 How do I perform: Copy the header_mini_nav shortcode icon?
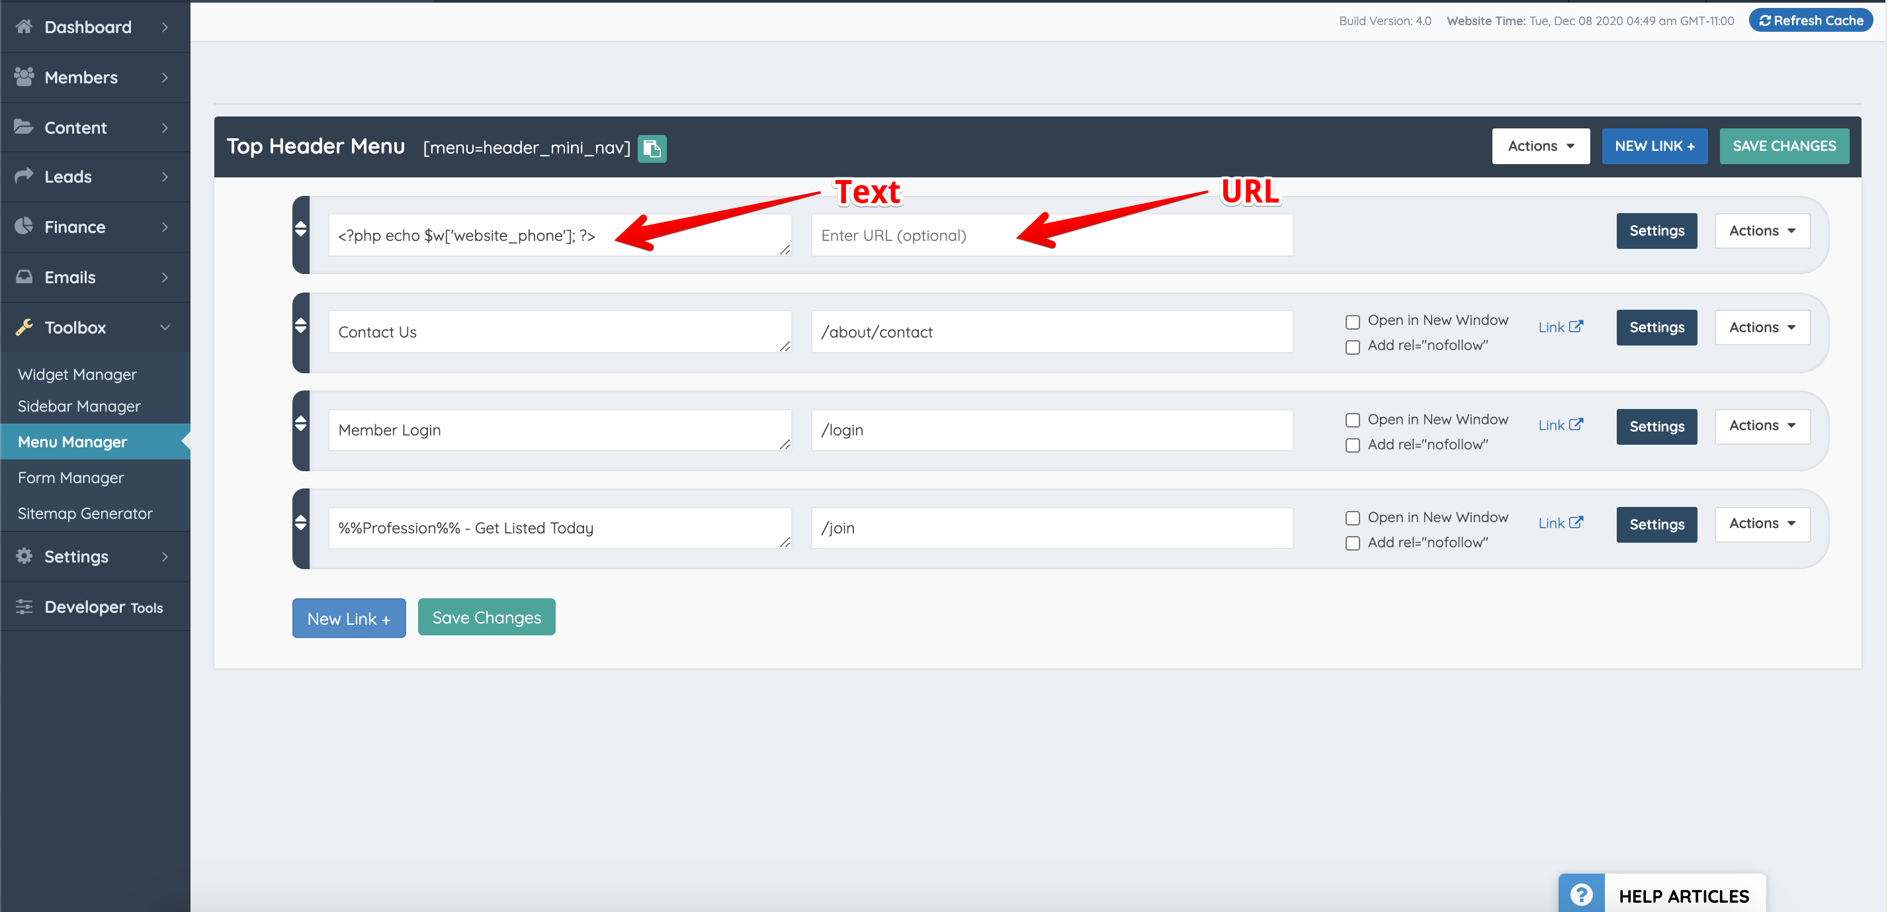(x=652, y=149)
